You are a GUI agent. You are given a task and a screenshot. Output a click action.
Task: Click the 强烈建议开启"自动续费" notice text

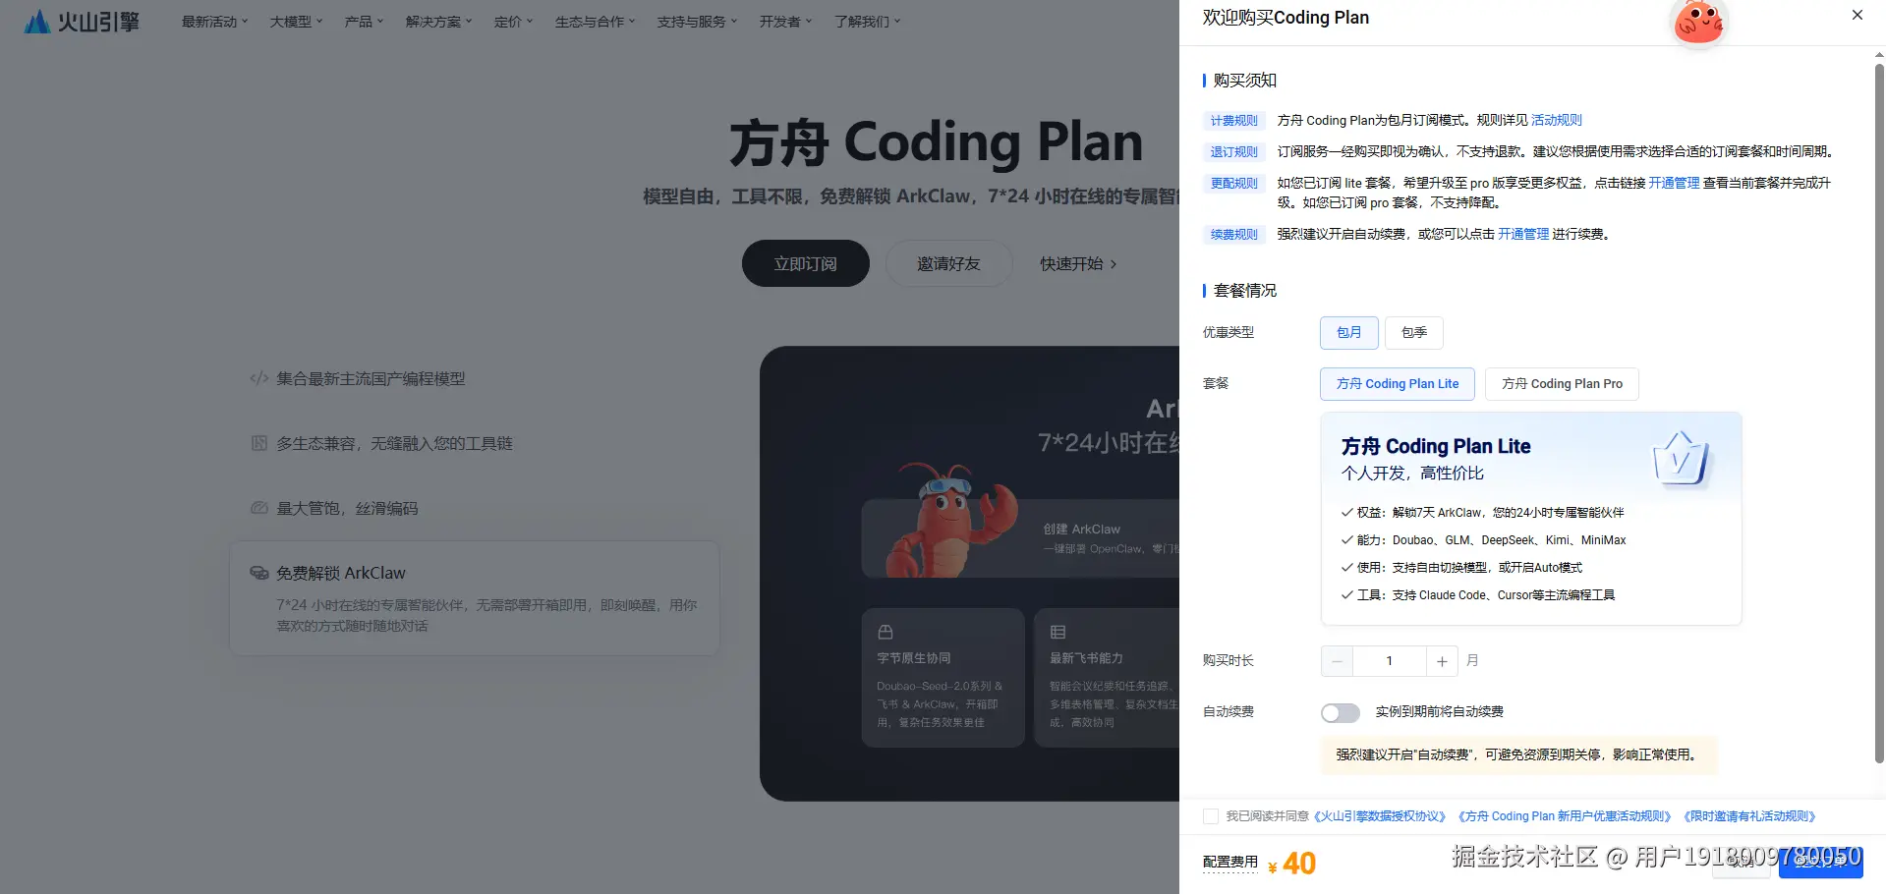tap(1518, 755)
